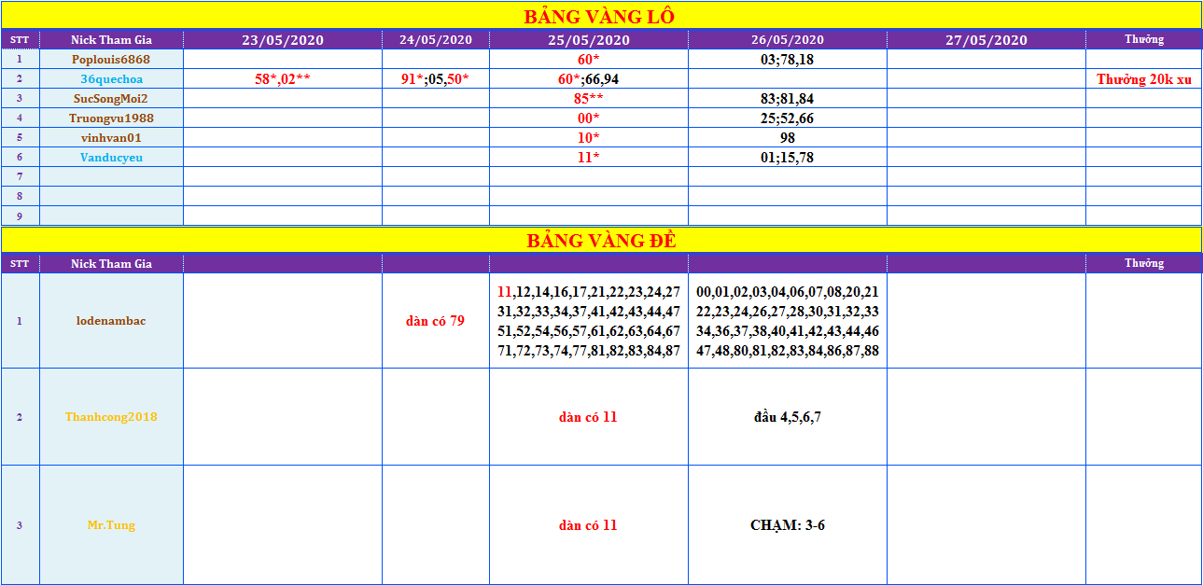Select the 23/05/2020 column header

point(283,39)
